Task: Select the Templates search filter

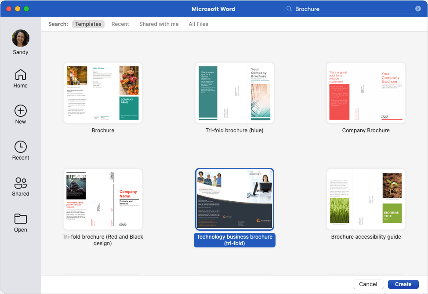Action: (x=88, y=24)
